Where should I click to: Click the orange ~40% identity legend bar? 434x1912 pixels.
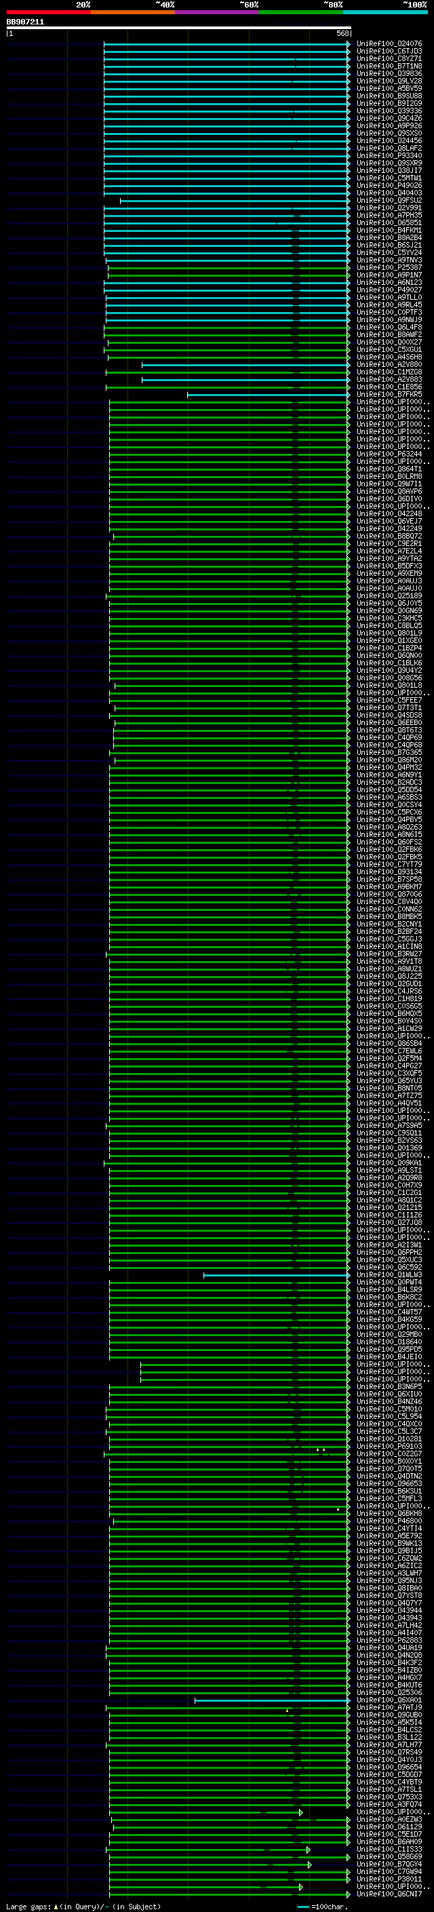click(x=134, y=12)
